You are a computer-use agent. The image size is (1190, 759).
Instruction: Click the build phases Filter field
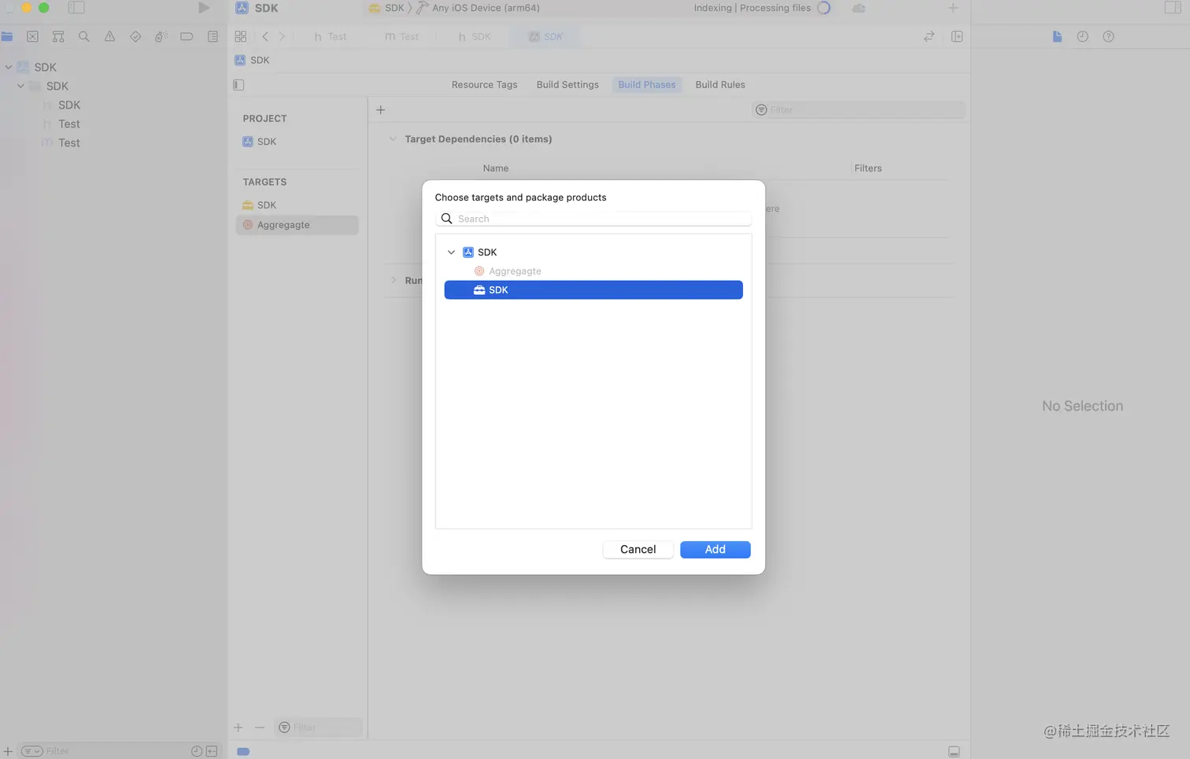[x=859, y=110]
